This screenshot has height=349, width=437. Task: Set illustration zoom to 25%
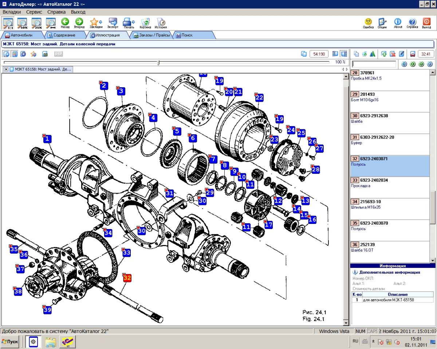pyautogui.click(x=37, y=23)
